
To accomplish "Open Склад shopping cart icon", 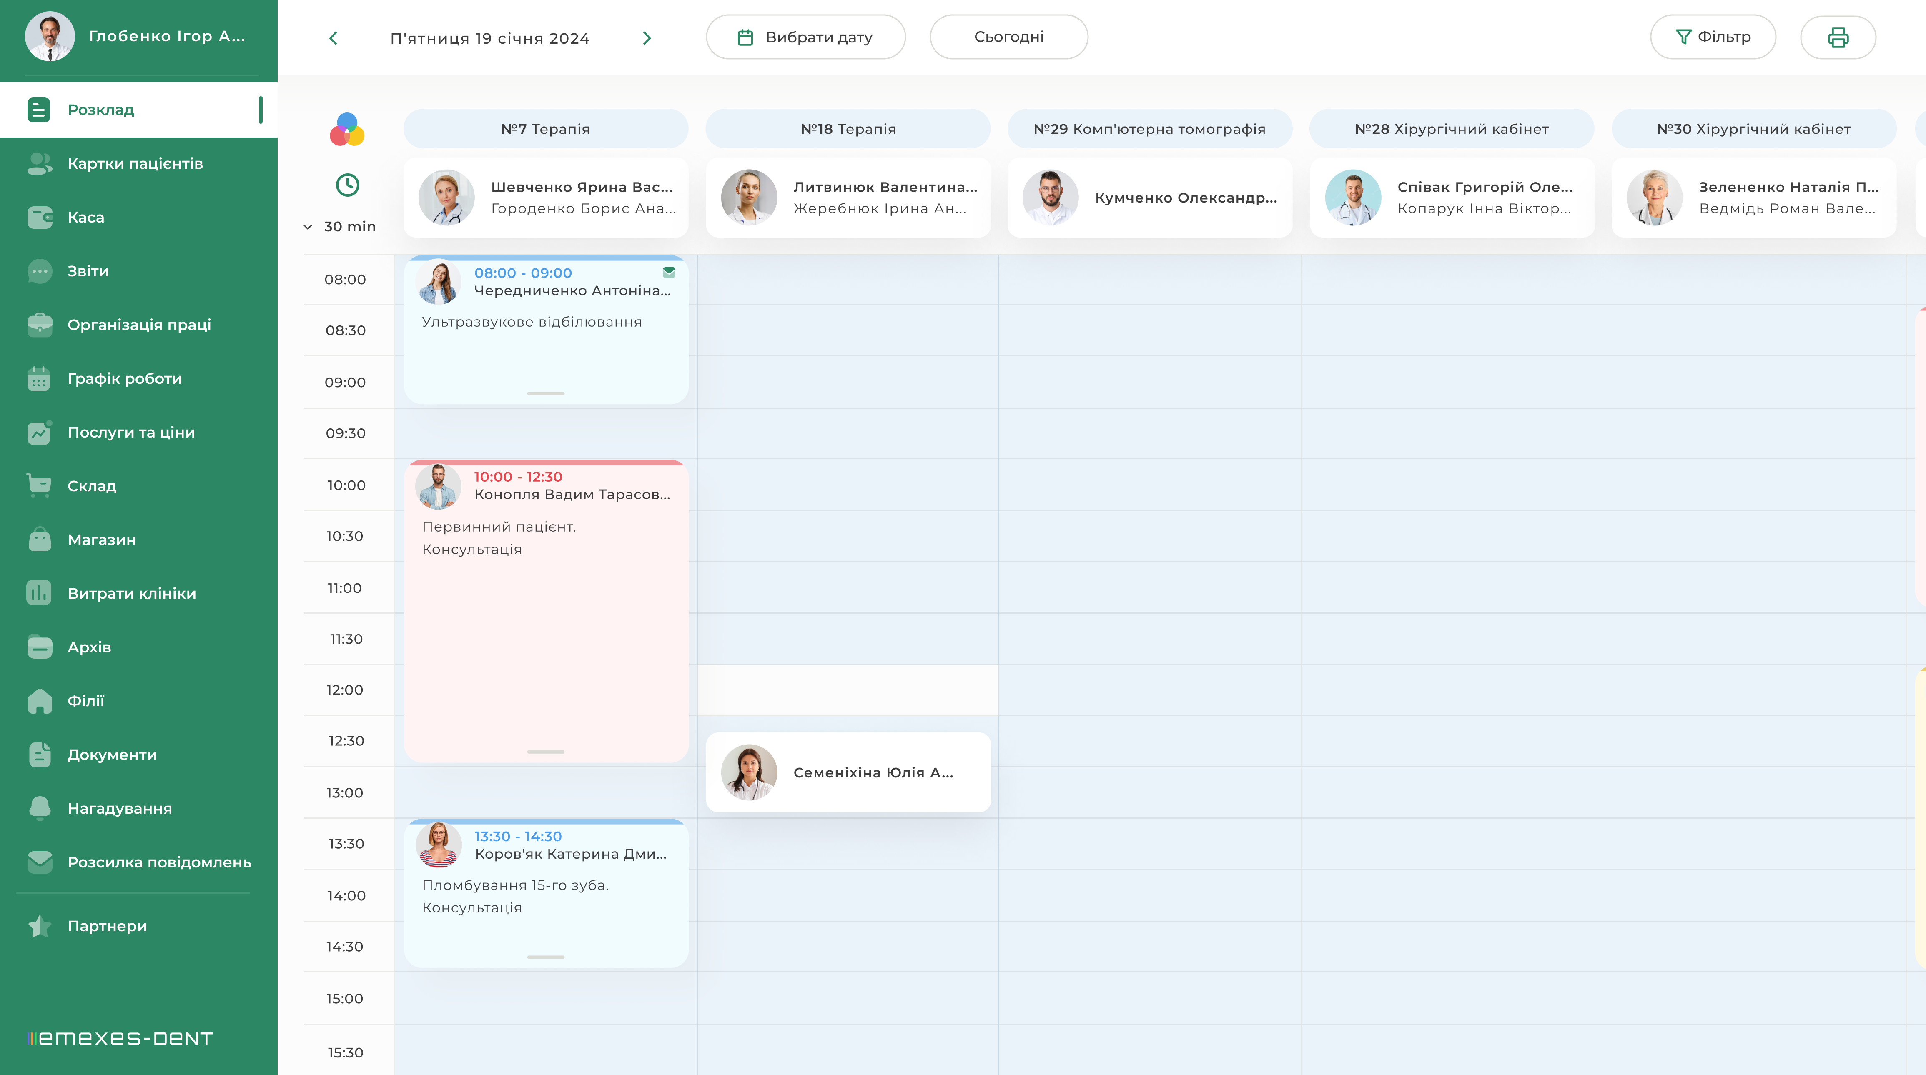I will click(40, 485).
